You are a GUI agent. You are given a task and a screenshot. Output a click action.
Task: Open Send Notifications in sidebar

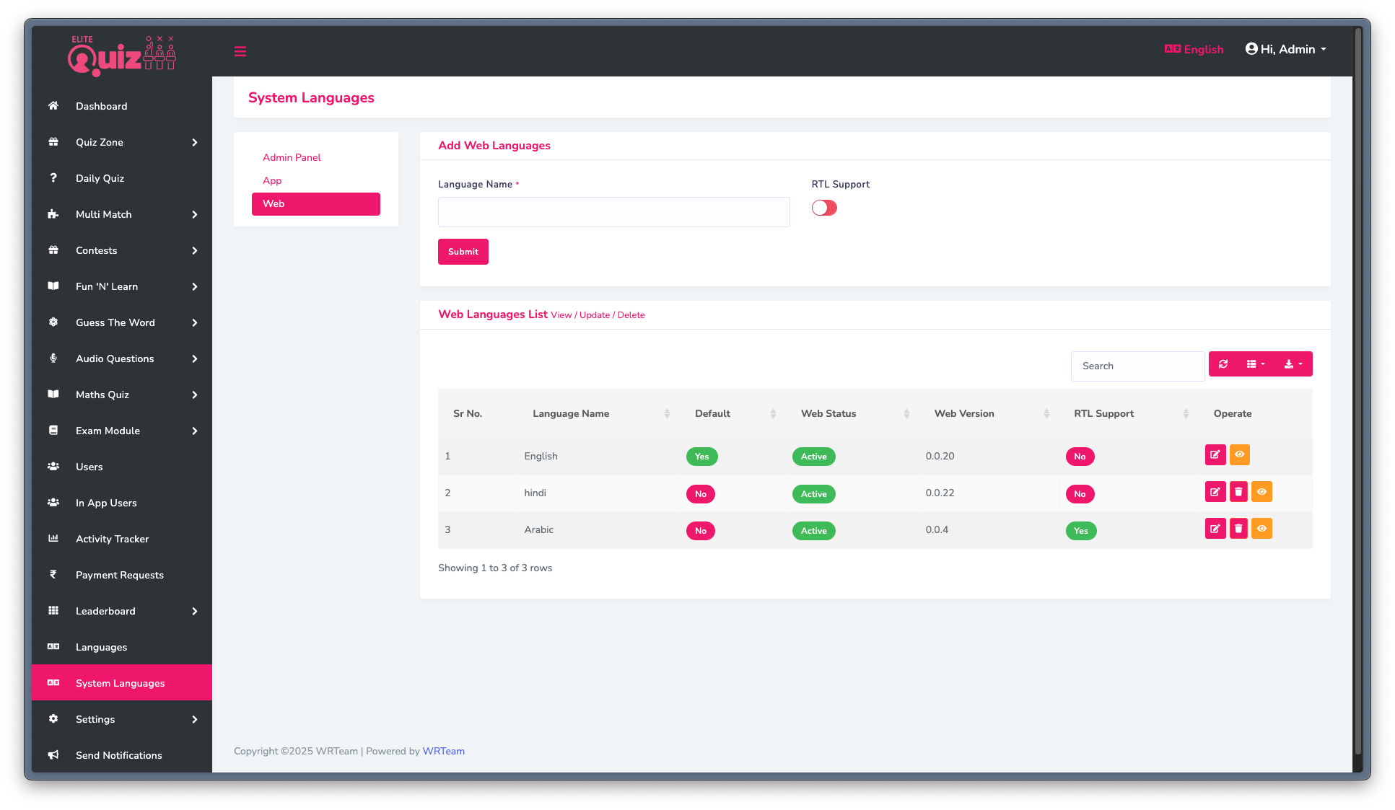point(119,755)
